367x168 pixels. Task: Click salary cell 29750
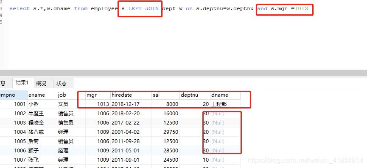[166, 132]
